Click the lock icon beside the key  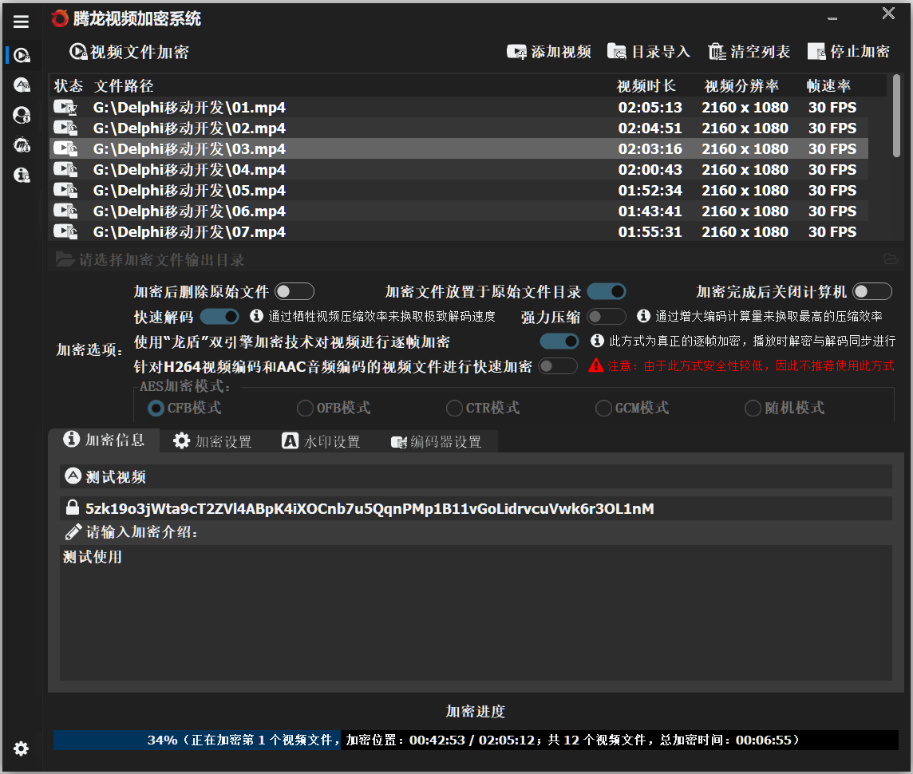click(x=72, y=507)
